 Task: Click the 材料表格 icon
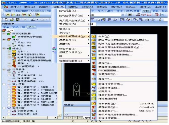[94, 104]
